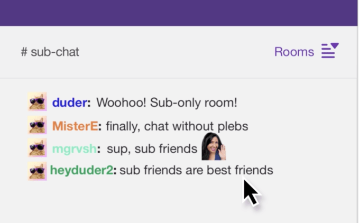The image size is (359, 223).
Task: Click mgrvsh's sunglasses cat badge
Action: pos(38,147)
